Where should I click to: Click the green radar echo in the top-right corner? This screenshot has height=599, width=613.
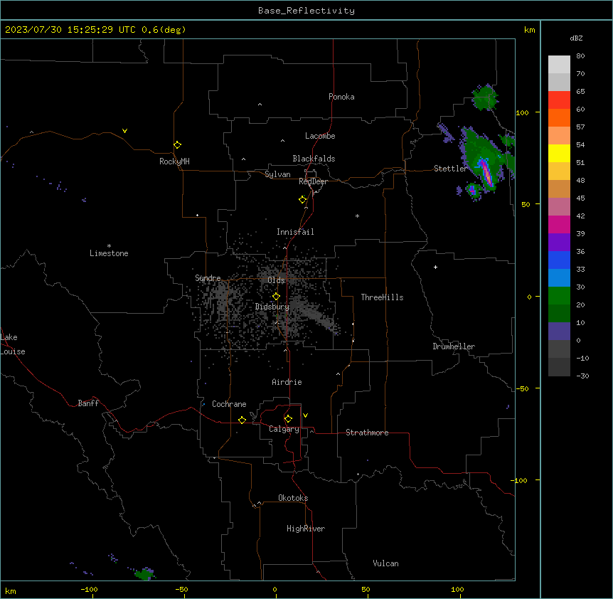(485, 97)
